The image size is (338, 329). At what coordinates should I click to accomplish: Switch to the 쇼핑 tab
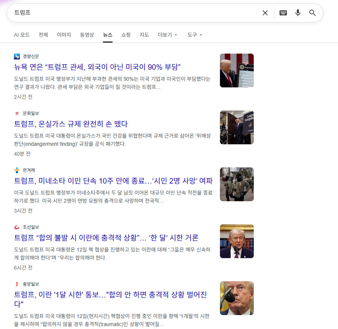126,35
